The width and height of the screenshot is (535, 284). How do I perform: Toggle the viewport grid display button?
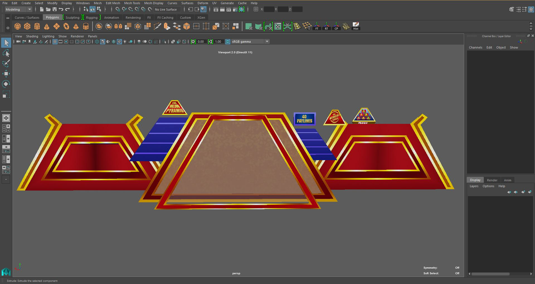(55, 42)
